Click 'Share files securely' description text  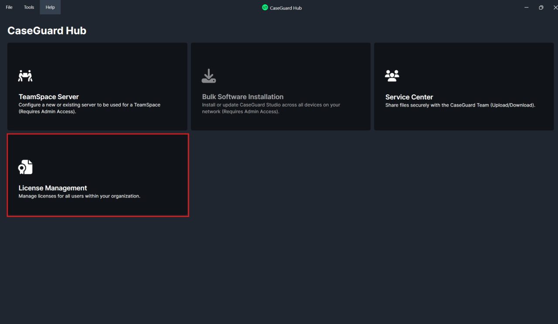460,105
